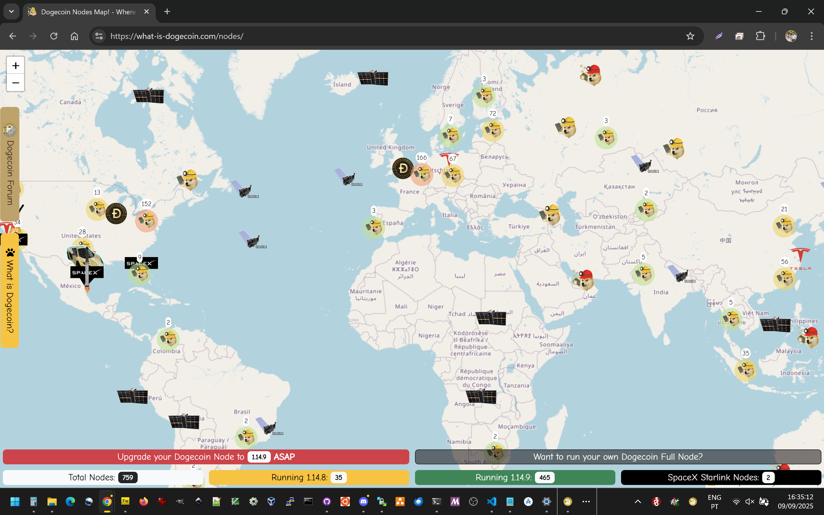This screenshot has width=824, height=515.
Task: Zoom in the map with plus button
Action: (16, 65)
